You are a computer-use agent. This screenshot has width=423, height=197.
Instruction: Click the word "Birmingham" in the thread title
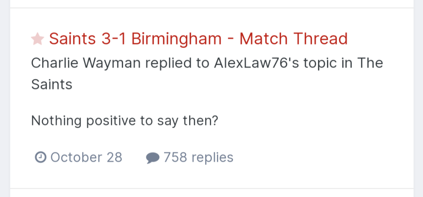pos(176,39)
